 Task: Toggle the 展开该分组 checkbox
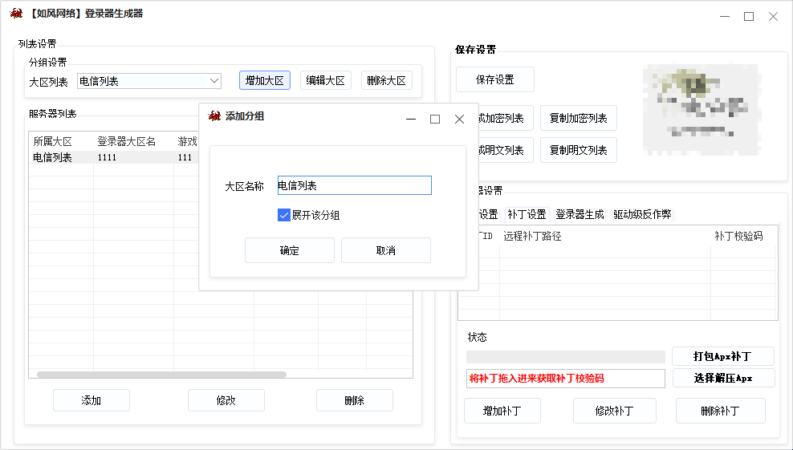[284, 215]
